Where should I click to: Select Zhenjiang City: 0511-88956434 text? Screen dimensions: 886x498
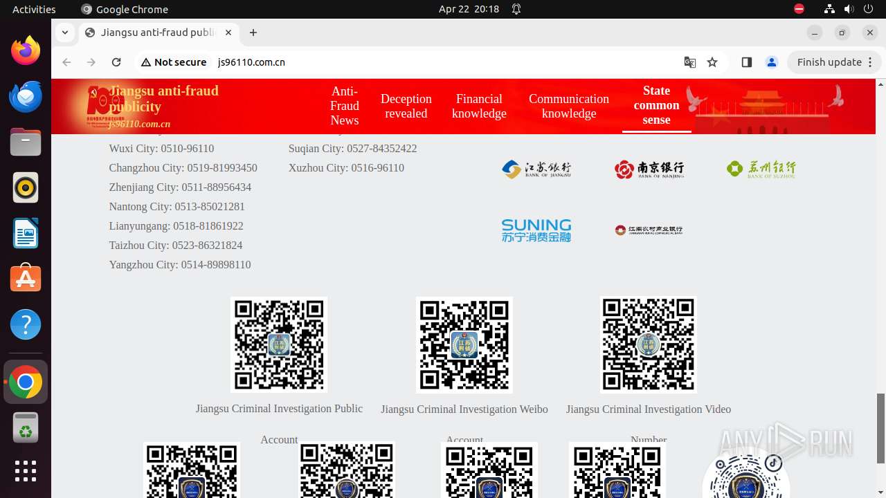click(180, 187)
